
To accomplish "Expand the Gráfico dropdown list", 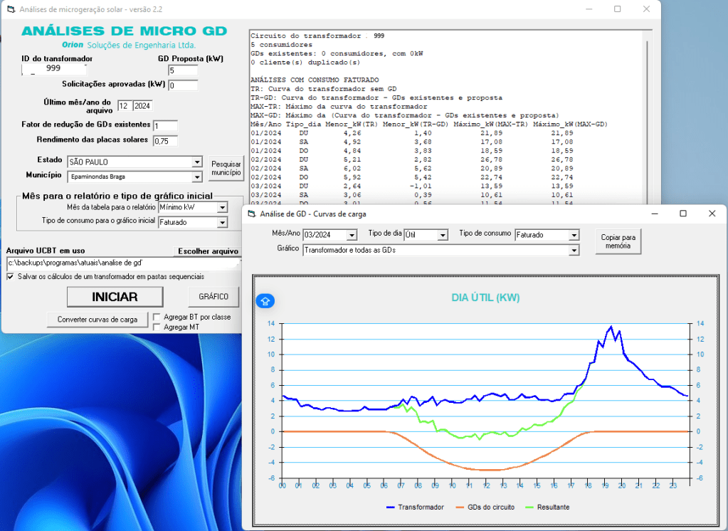I will point(574,251).
